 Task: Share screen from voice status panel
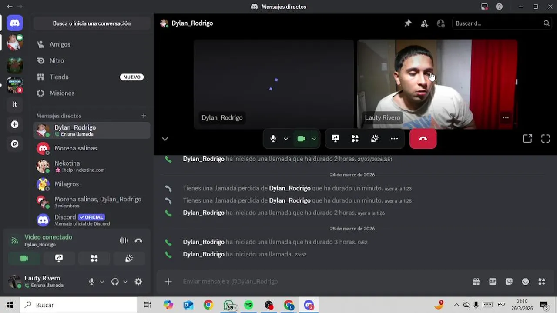(59, 258)
